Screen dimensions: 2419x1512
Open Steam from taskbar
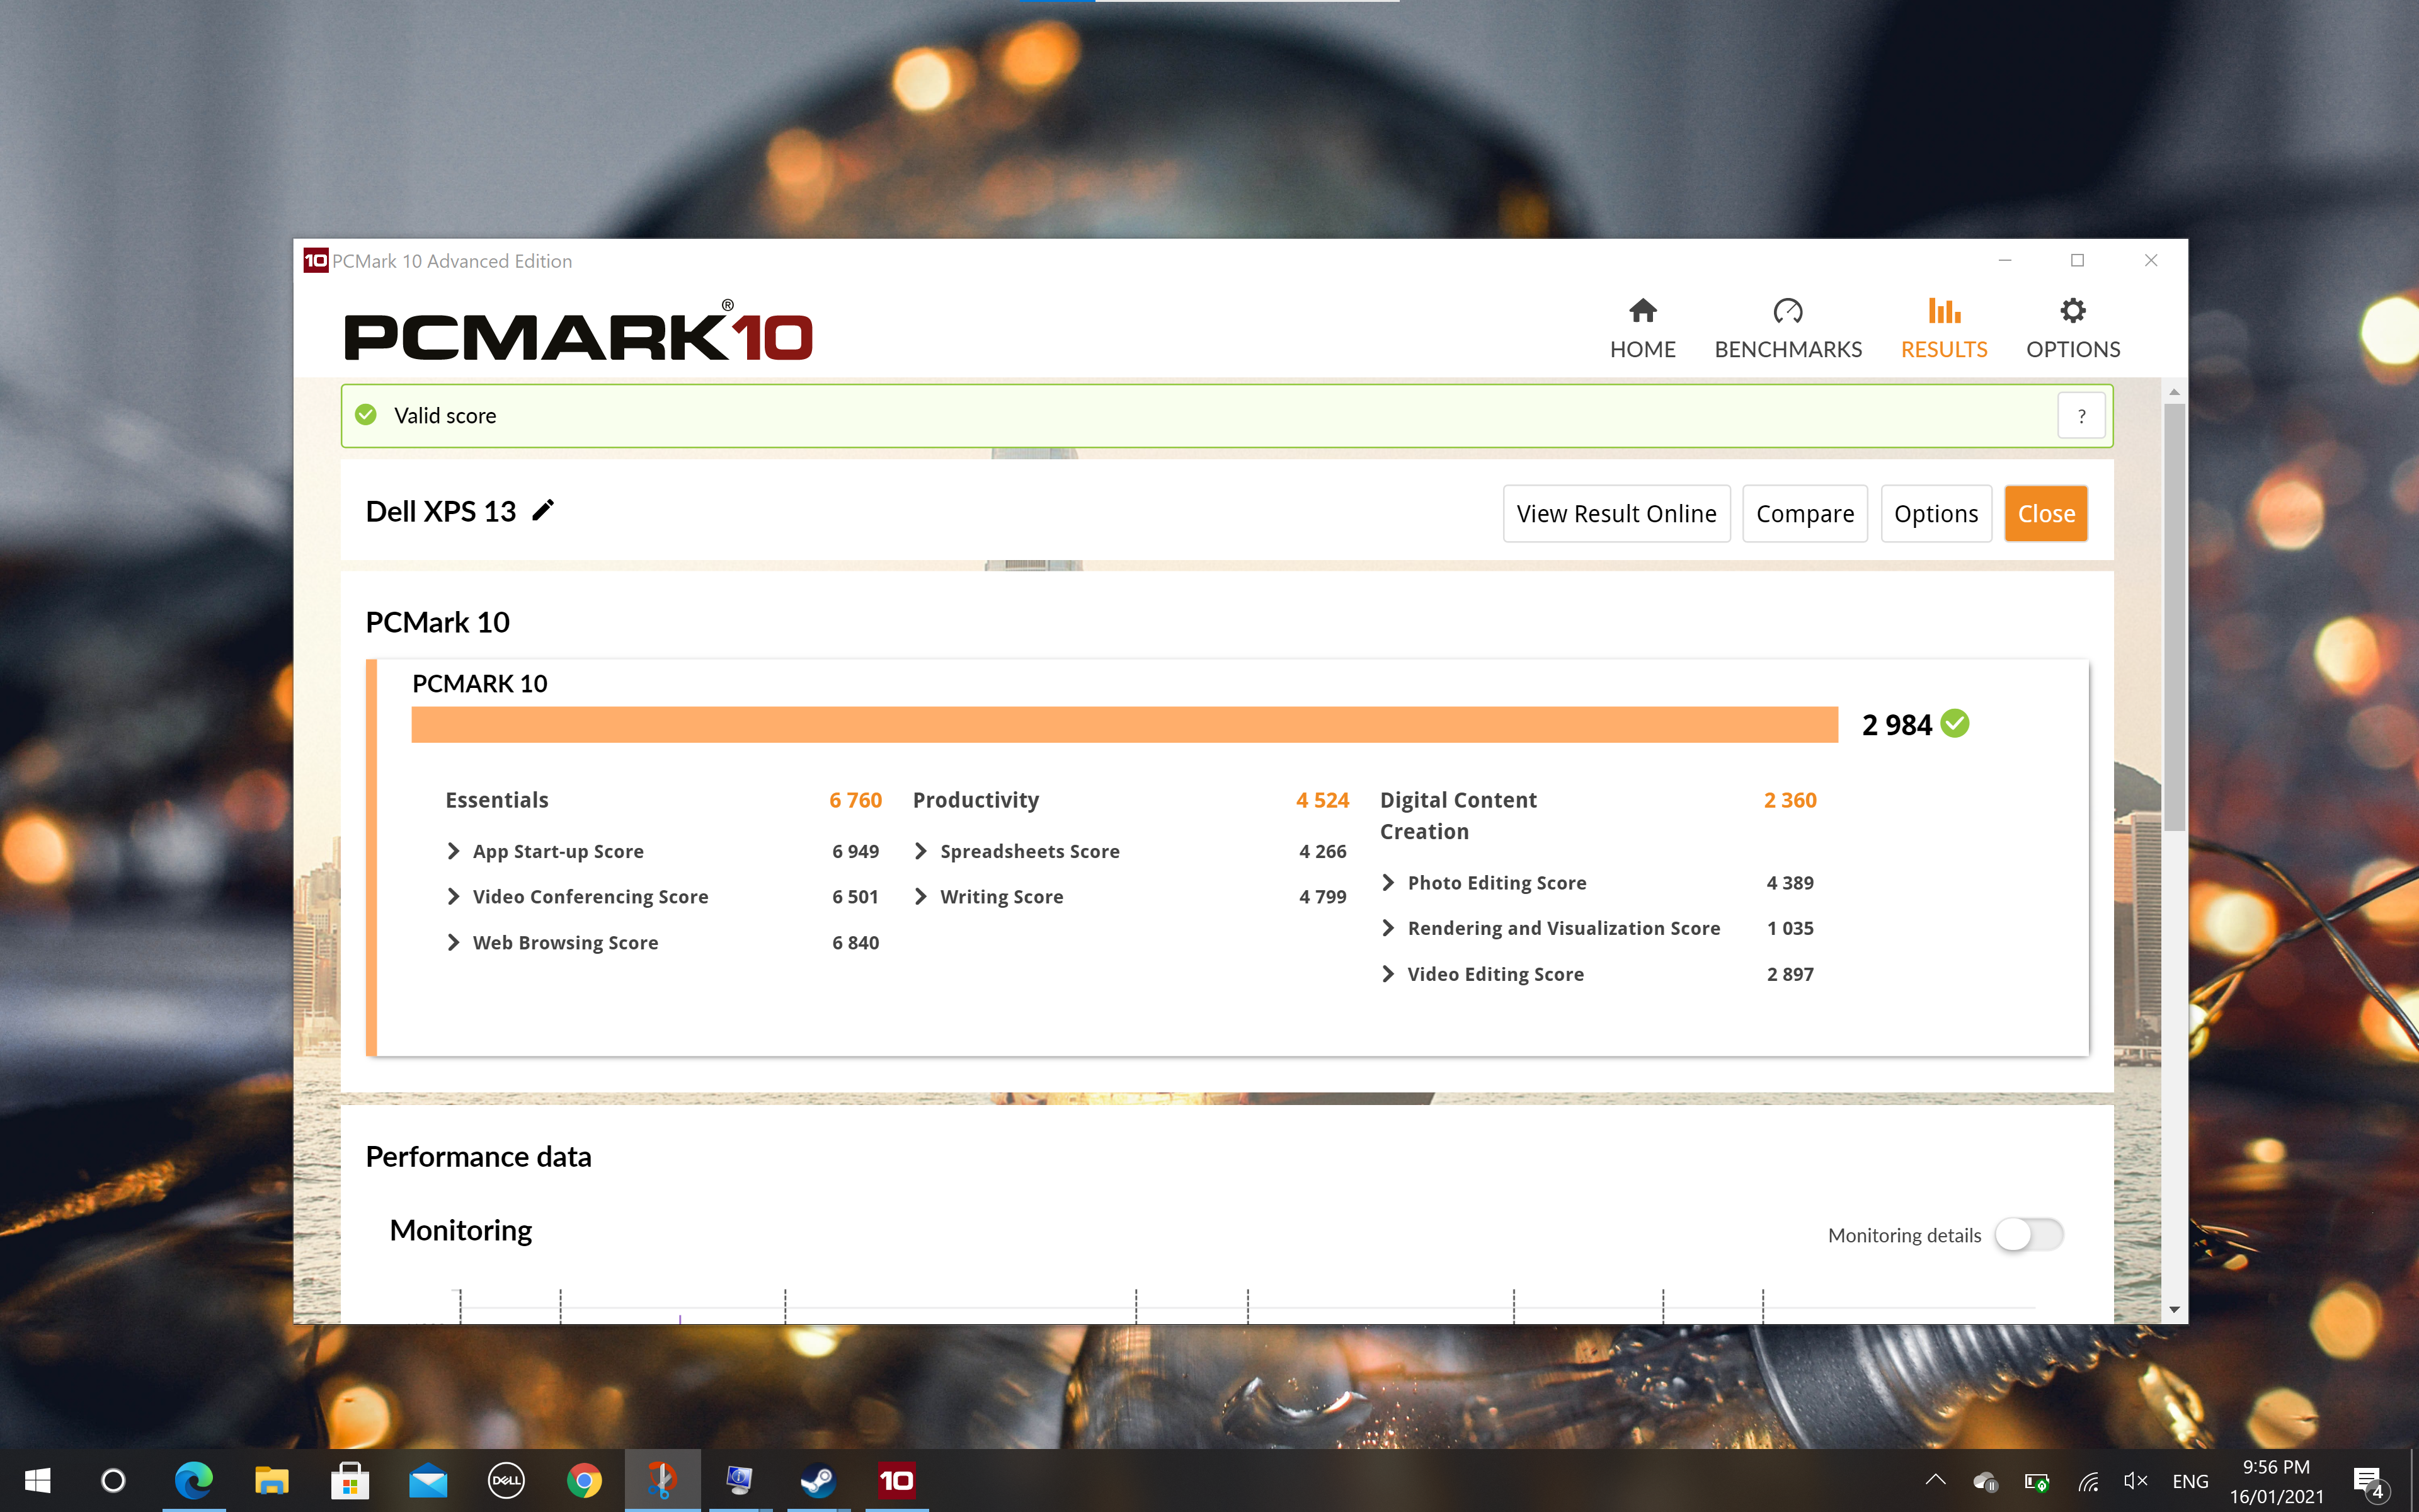click(818, 1480)
